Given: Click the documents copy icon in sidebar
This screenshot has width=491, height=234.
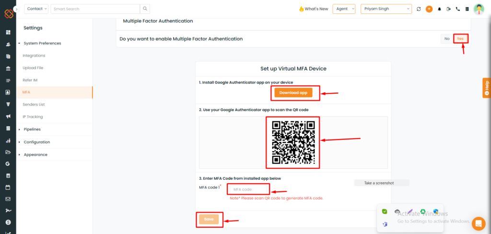Looking at the screenshot, I should (8, 57).
